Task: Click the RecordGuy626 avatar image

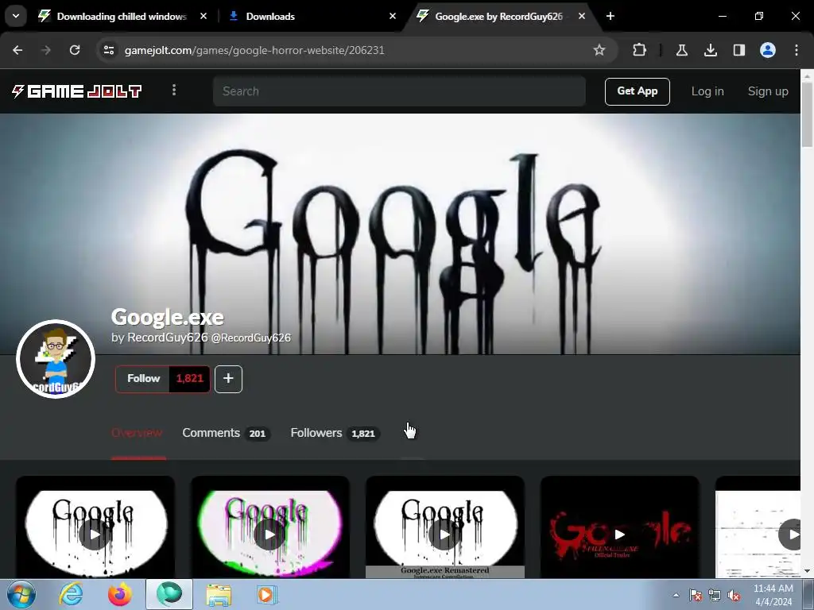Action: click(56, 359)
